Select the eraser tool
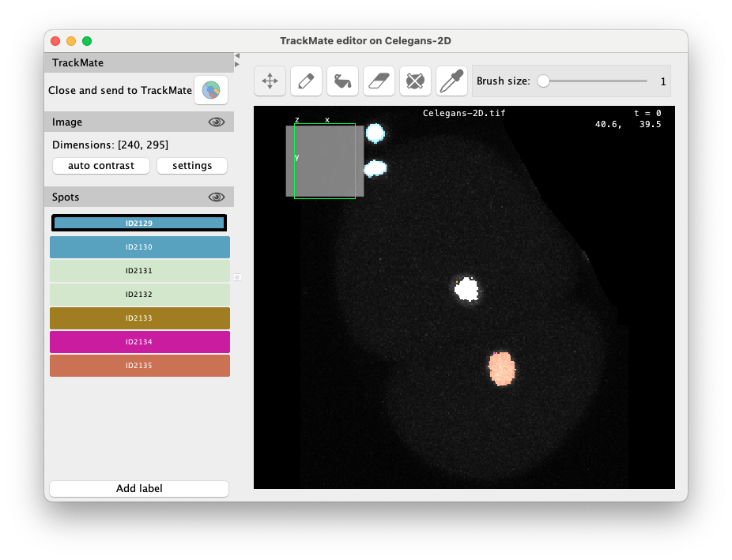 pos(379,81)
